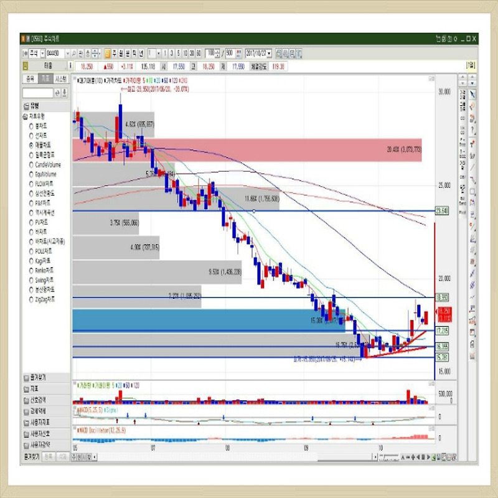
Task: Select the 60 period toolbar button
Action: click(198, 54)
